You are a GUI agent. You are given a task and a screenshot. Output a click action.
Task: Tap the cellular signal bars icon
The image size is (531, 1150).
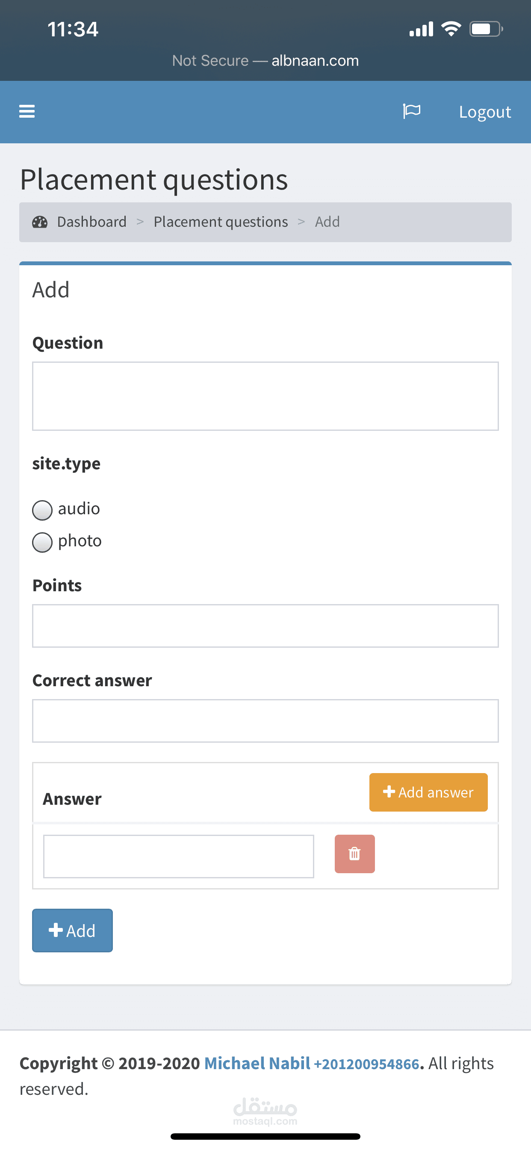pos(421,30)
